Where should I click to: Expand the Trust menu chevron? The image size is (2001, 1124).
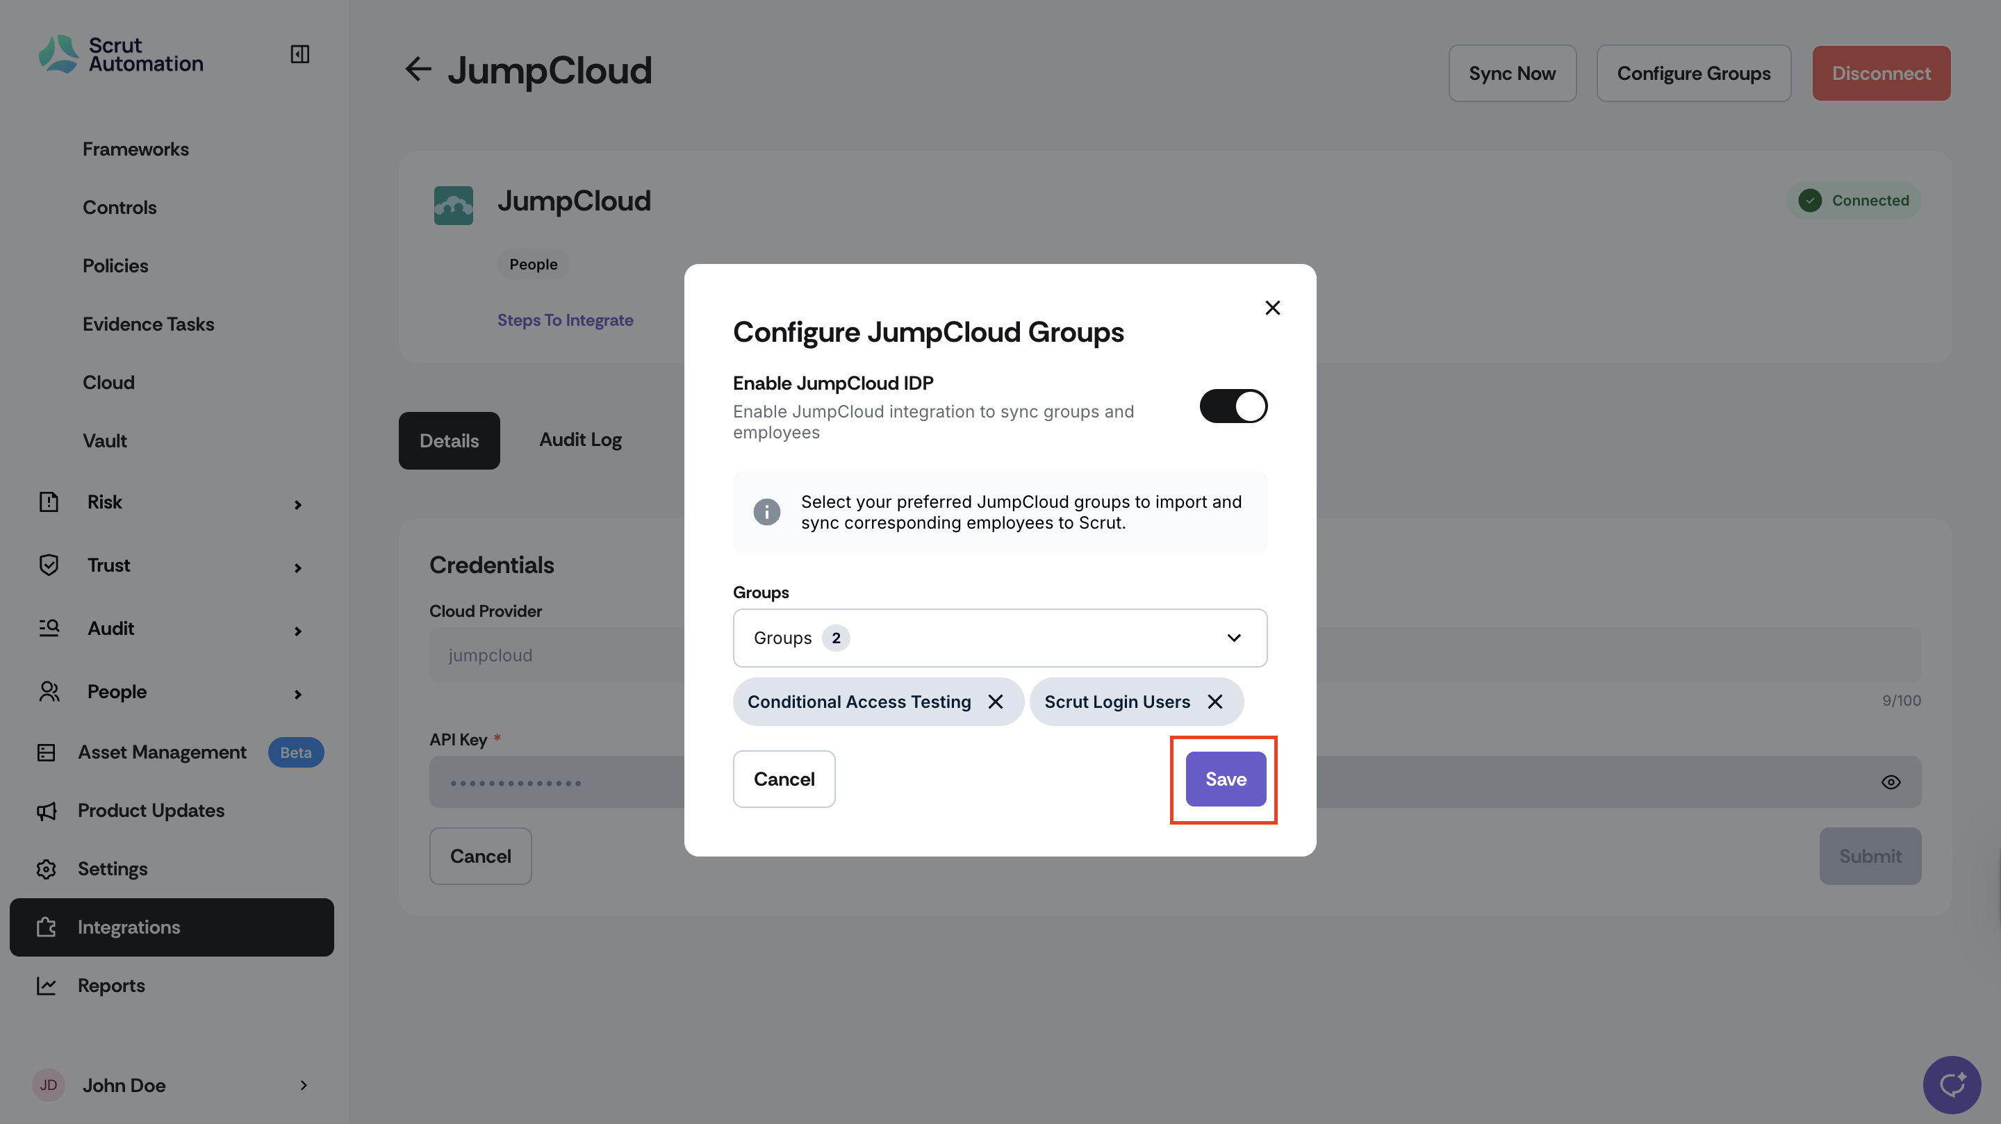click(x=298, y=568)
